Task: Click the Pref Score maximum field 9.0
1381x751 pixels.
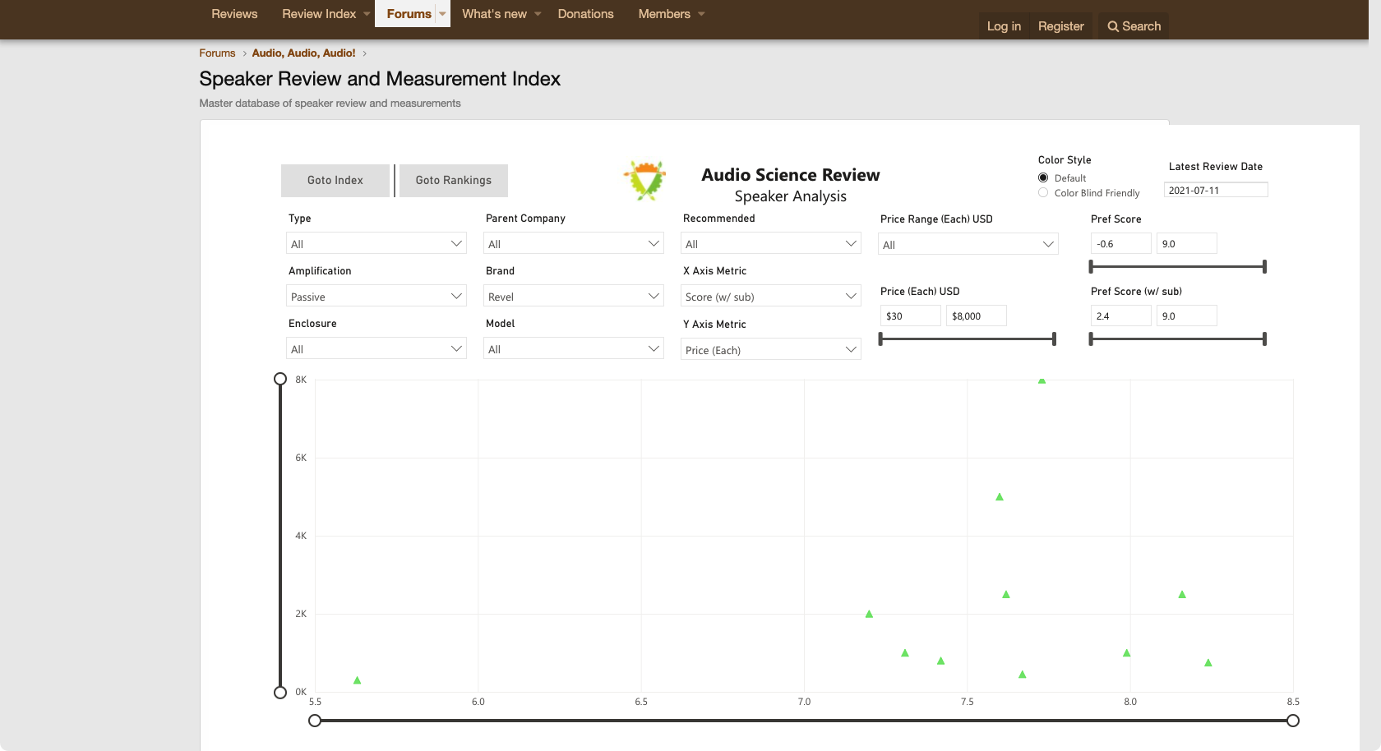Action: (1187, 243)
